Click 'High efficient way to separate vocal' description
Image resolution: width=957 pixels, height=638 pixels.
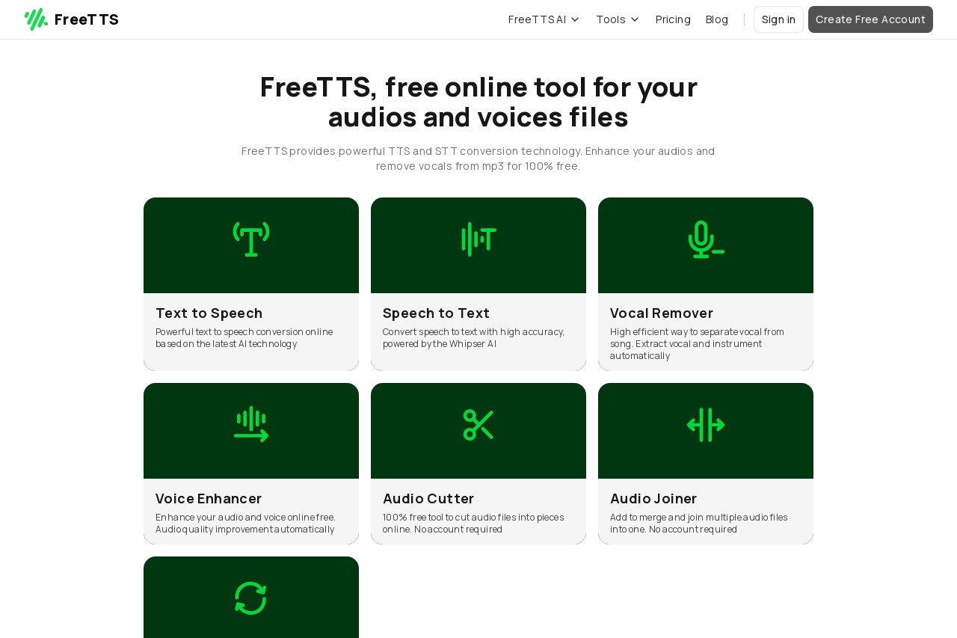point(697,344)
